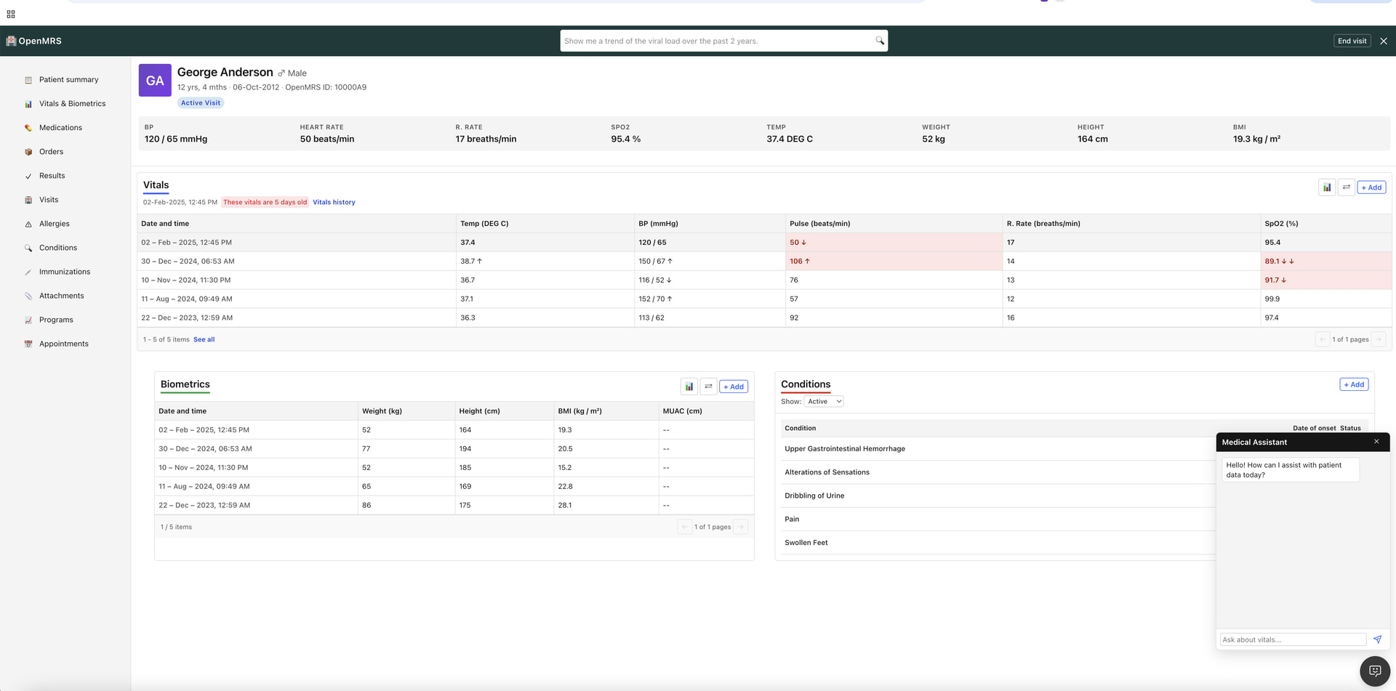The image size is (1396, 691).
Task: Go to next page in Biometrics
Action: point(740,527)
